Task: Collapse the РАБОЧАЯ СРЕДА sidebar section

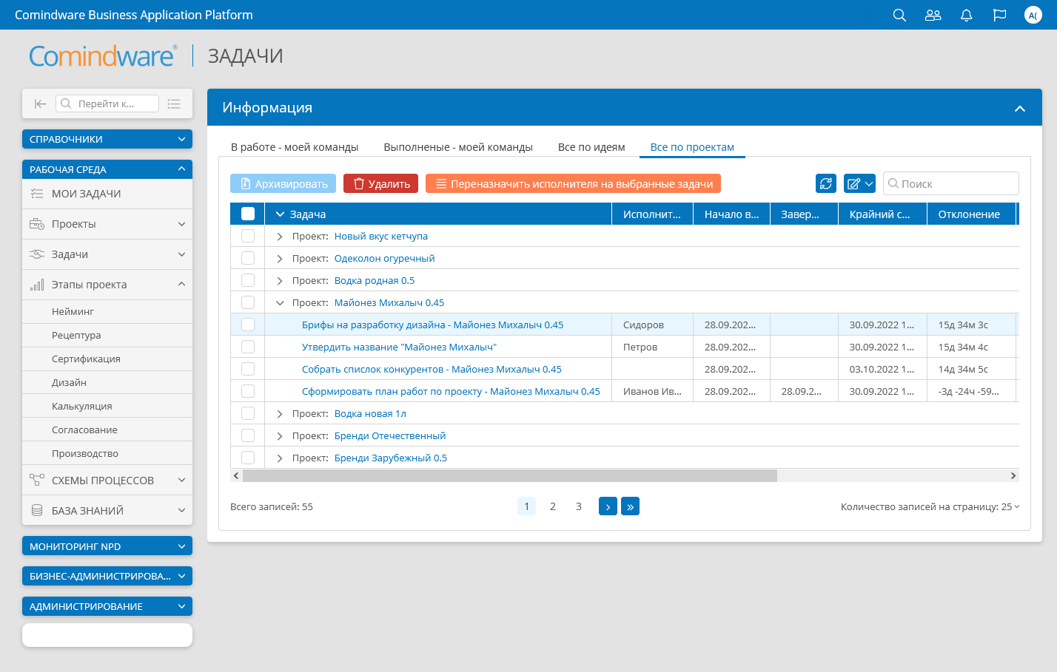Action: [107, 169]
